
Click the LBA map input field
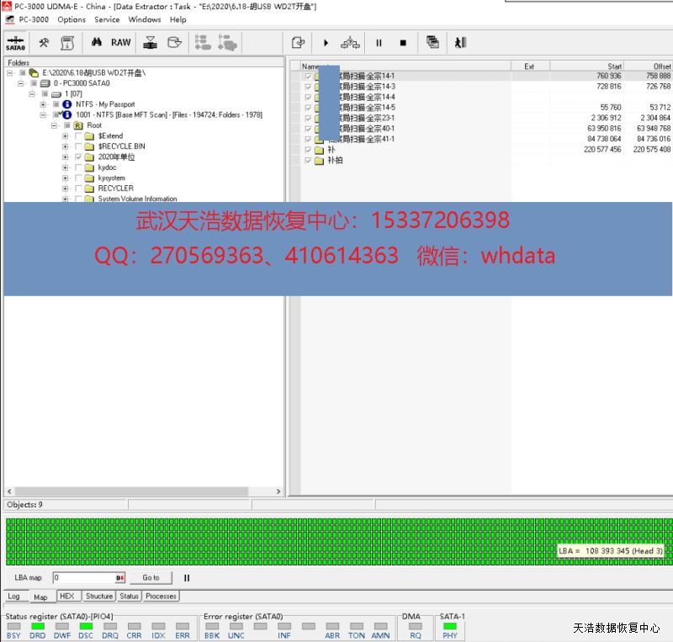[x=84, y=578]
